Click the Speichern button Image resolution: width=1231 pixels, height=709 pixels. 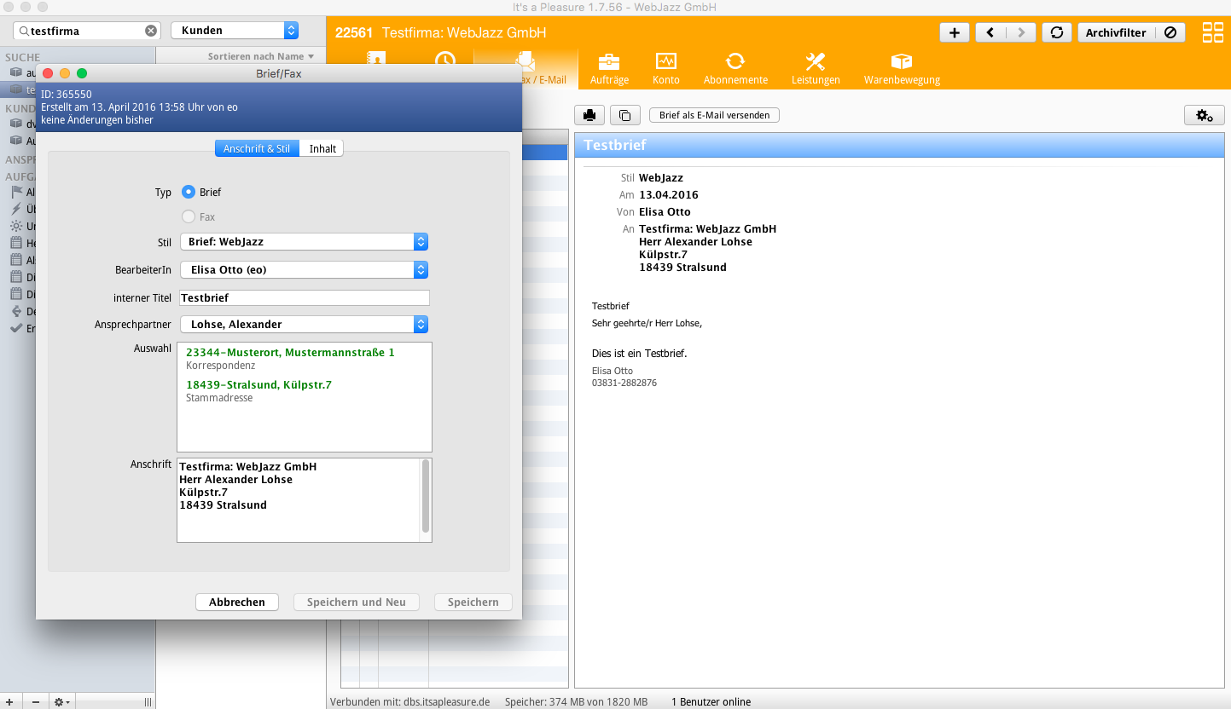pyautogui.click(x=473, y=602)
